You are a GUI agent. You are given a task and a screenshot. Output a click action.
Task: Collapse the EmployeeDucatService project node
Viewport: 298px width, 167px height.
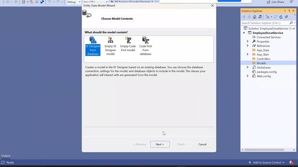[x=244, y=33]
